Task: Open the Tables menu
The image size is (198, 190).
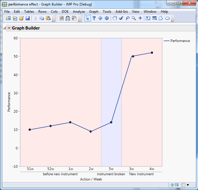Action: click(29, 12)
